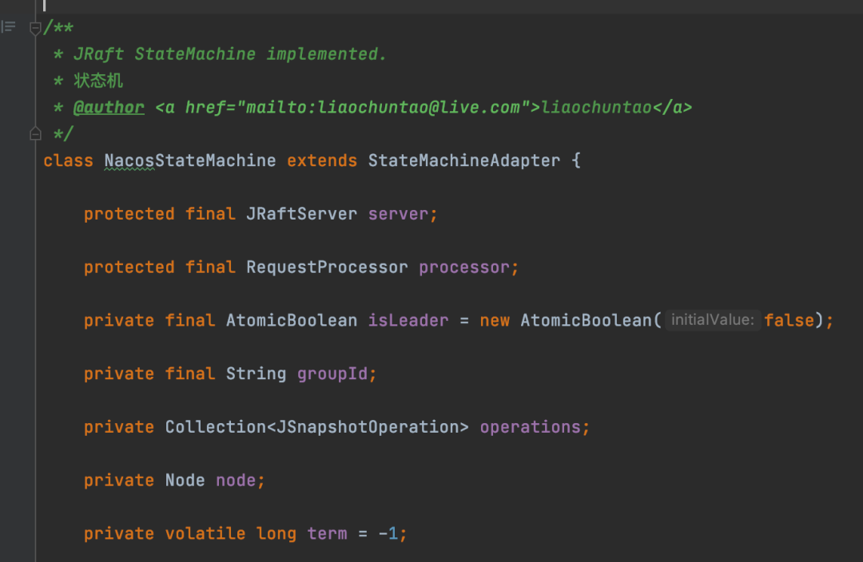The height and width of the screenshot is (562, 863).
Task: Click the node field name
Action: tap(236, 481)
